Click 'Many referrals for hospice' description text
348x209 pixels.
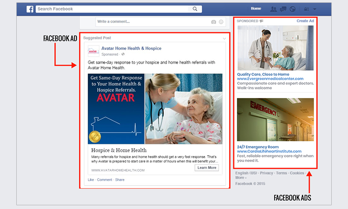[155, 159]
